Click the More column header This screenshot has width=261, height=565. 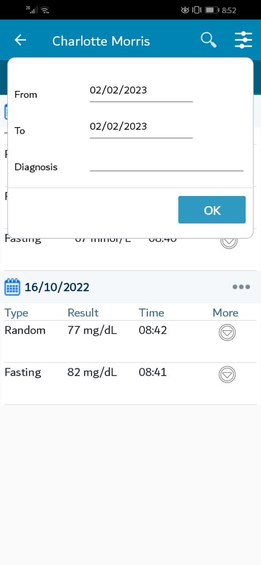point(225,313)
